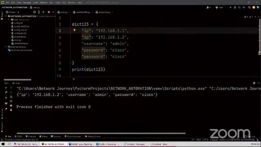This screenshot has height=147, width=261.
Task: Click status bar tool-window toggle square icon
Action: pos(2,140)
